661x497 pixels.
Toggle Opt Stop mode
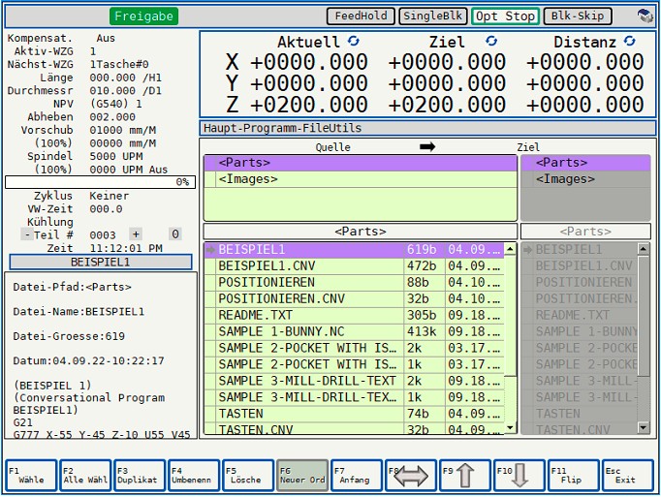(505, 16)
